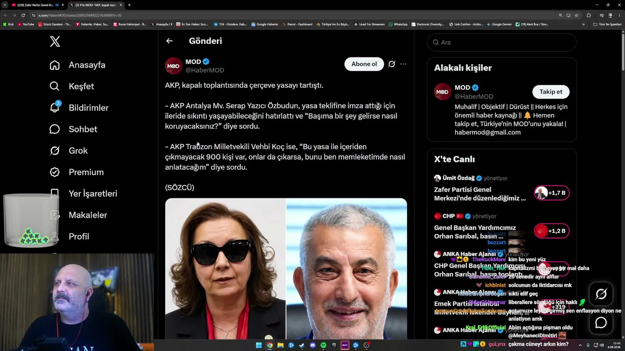Click the floating Grok button
Image resolution: width=625 pixels, height=351 pixels.
click(601, 294)
